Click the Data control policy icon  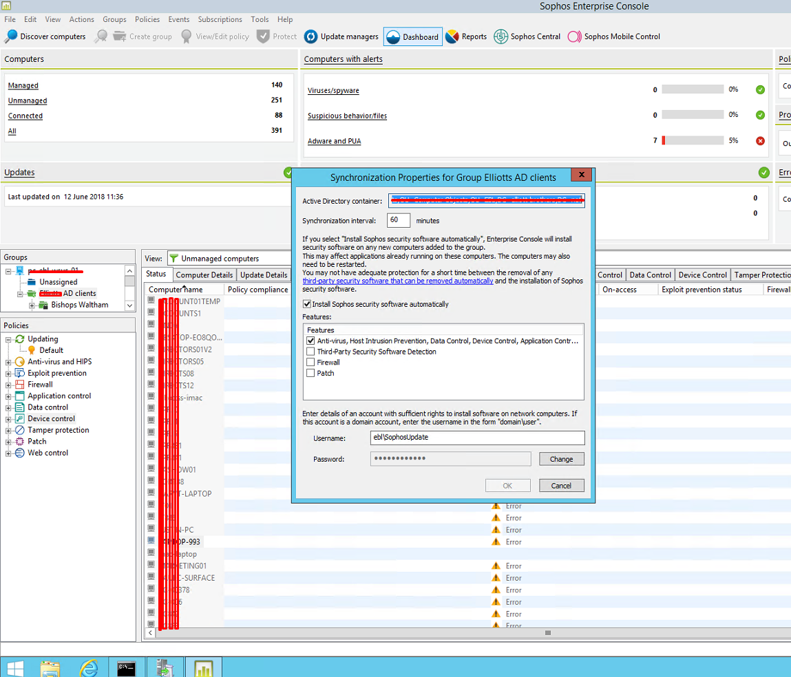20,407
